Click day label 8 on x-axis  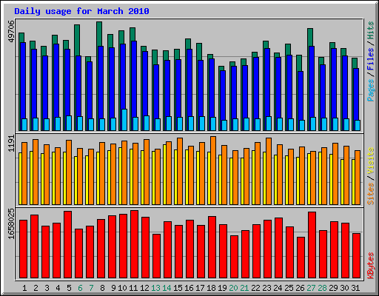tap(102, 288)
